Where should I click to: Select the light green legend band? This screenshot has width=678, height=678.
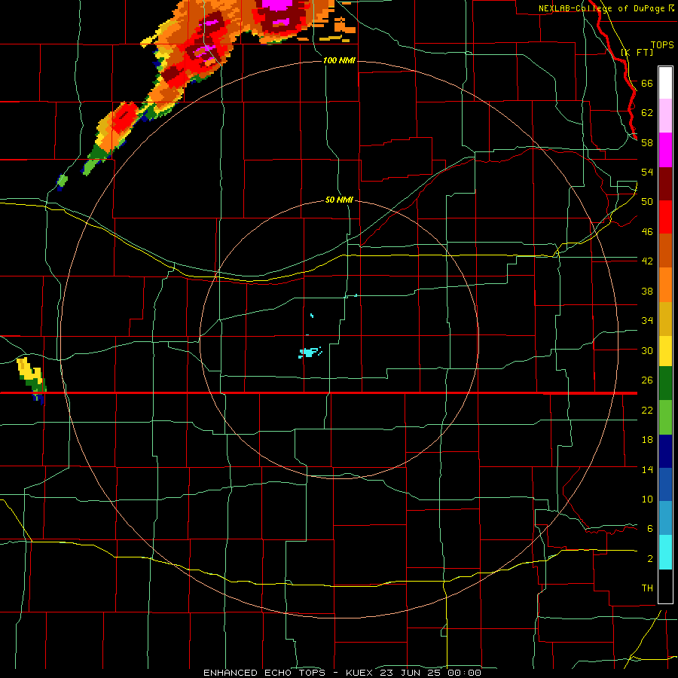[665, 417]
